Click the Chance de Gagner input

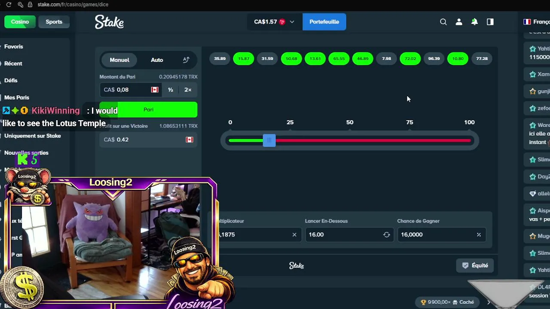click(442, 235)
